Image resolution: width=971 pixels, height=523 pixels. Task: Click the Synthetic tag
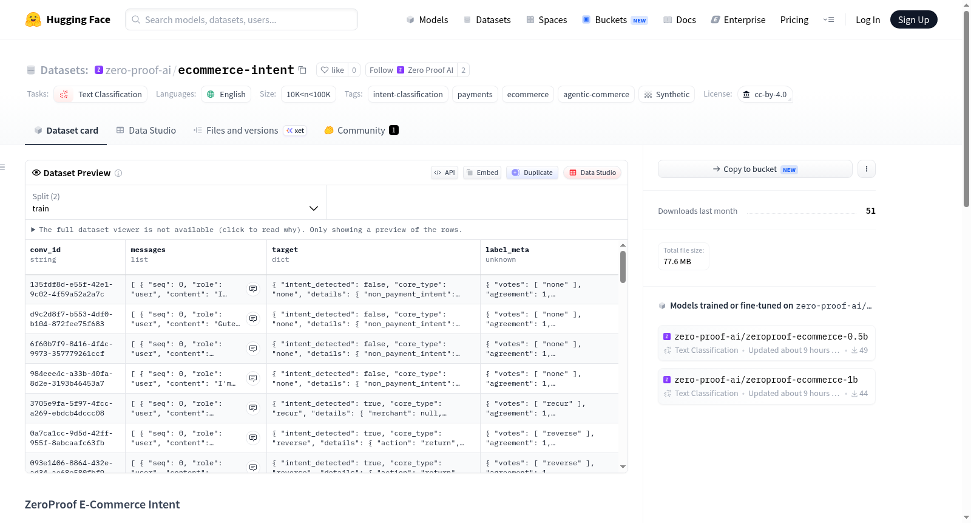click(667, 94)
